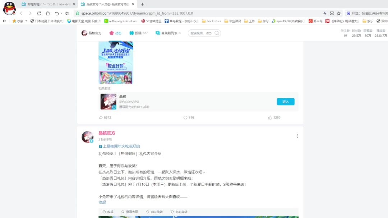This screenshot has width=388, height=218.
Task: Click the QQ penguin browser avatar
Action: 9,8
